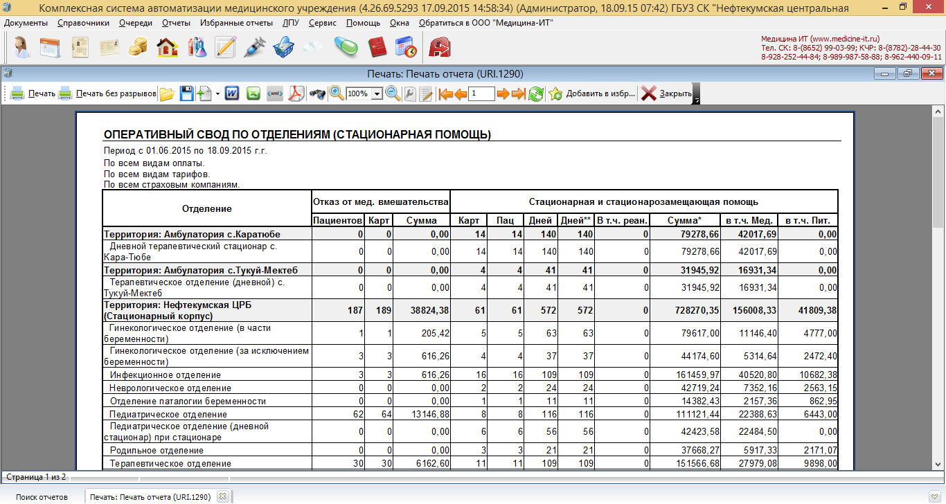Zoom in with plus magnifier icon
The image size is (946, 504).
tap(337, 93)
